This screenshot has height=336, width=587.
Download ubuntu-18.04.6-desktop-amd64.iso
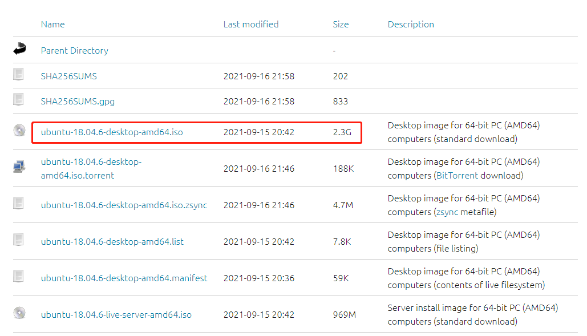pyautogui.click(x=112, y=132)
